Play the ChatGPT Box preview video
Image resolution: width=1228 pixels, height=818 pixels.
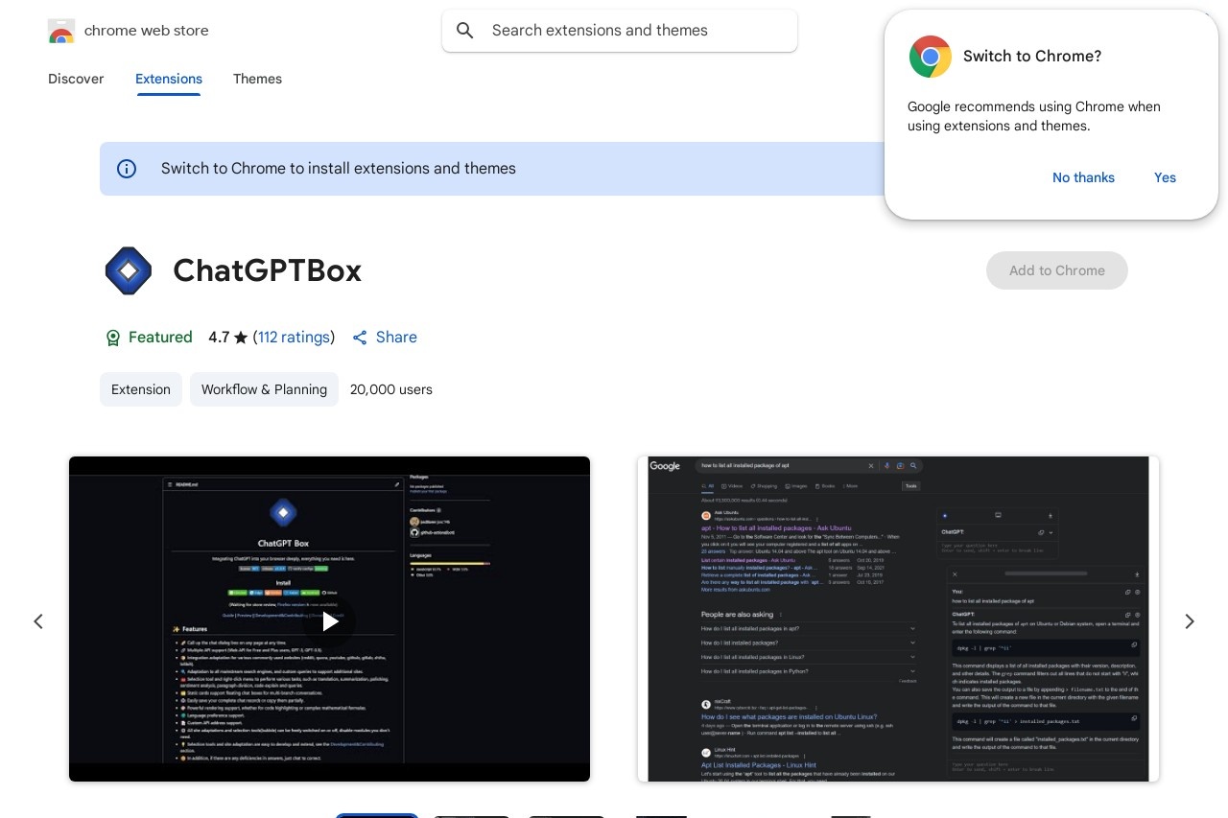pos(329,621)
